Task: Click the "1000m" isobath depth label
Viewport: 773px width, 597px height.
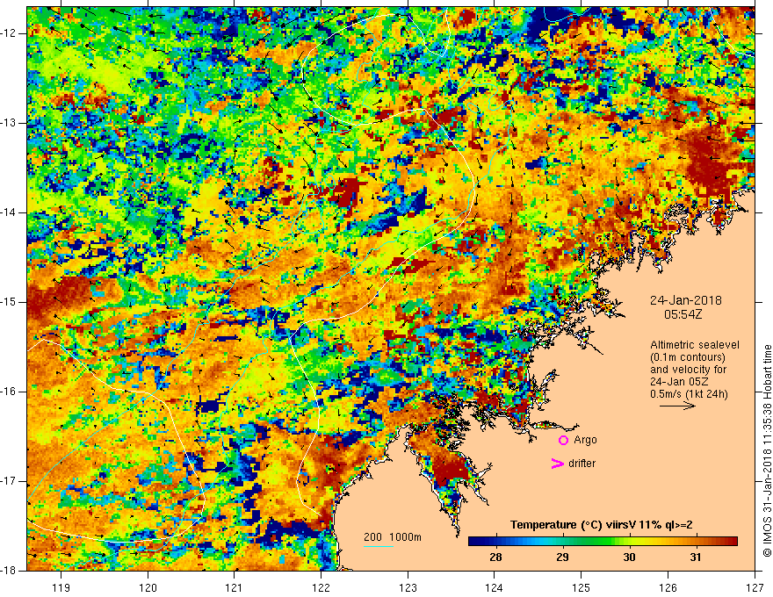Action: tap(405, 537)
